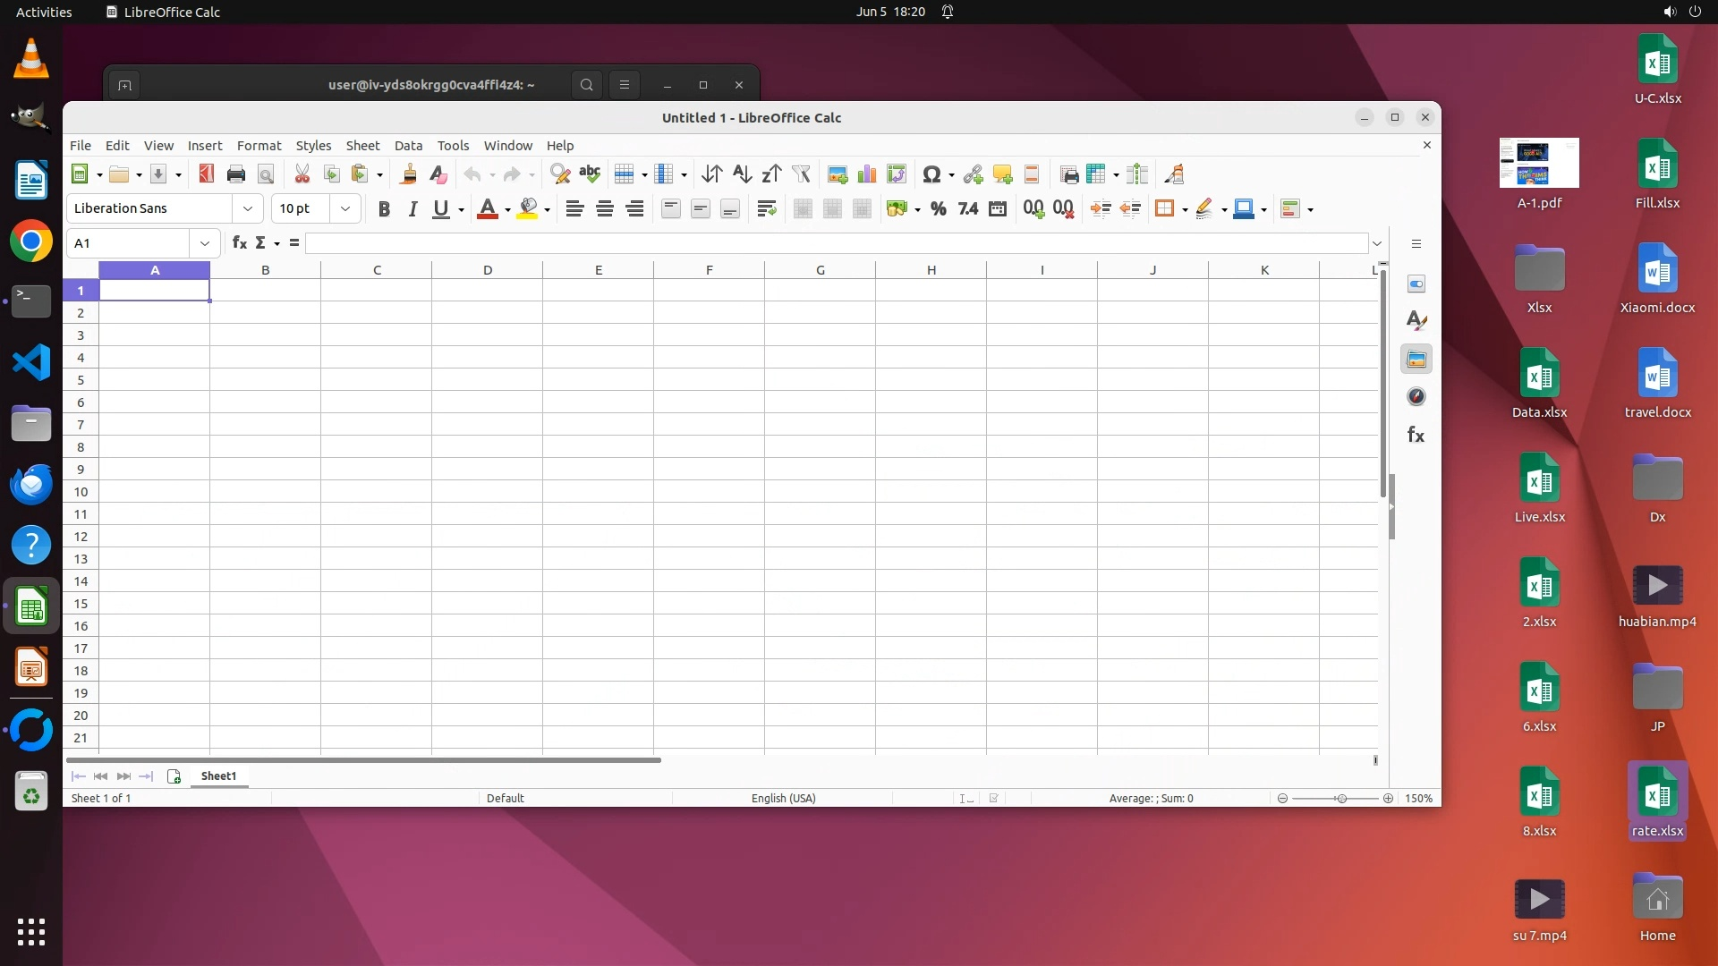Viewport: 1718px width, 966px height.
Task: Open the Data menu
Action: point(408,146)
